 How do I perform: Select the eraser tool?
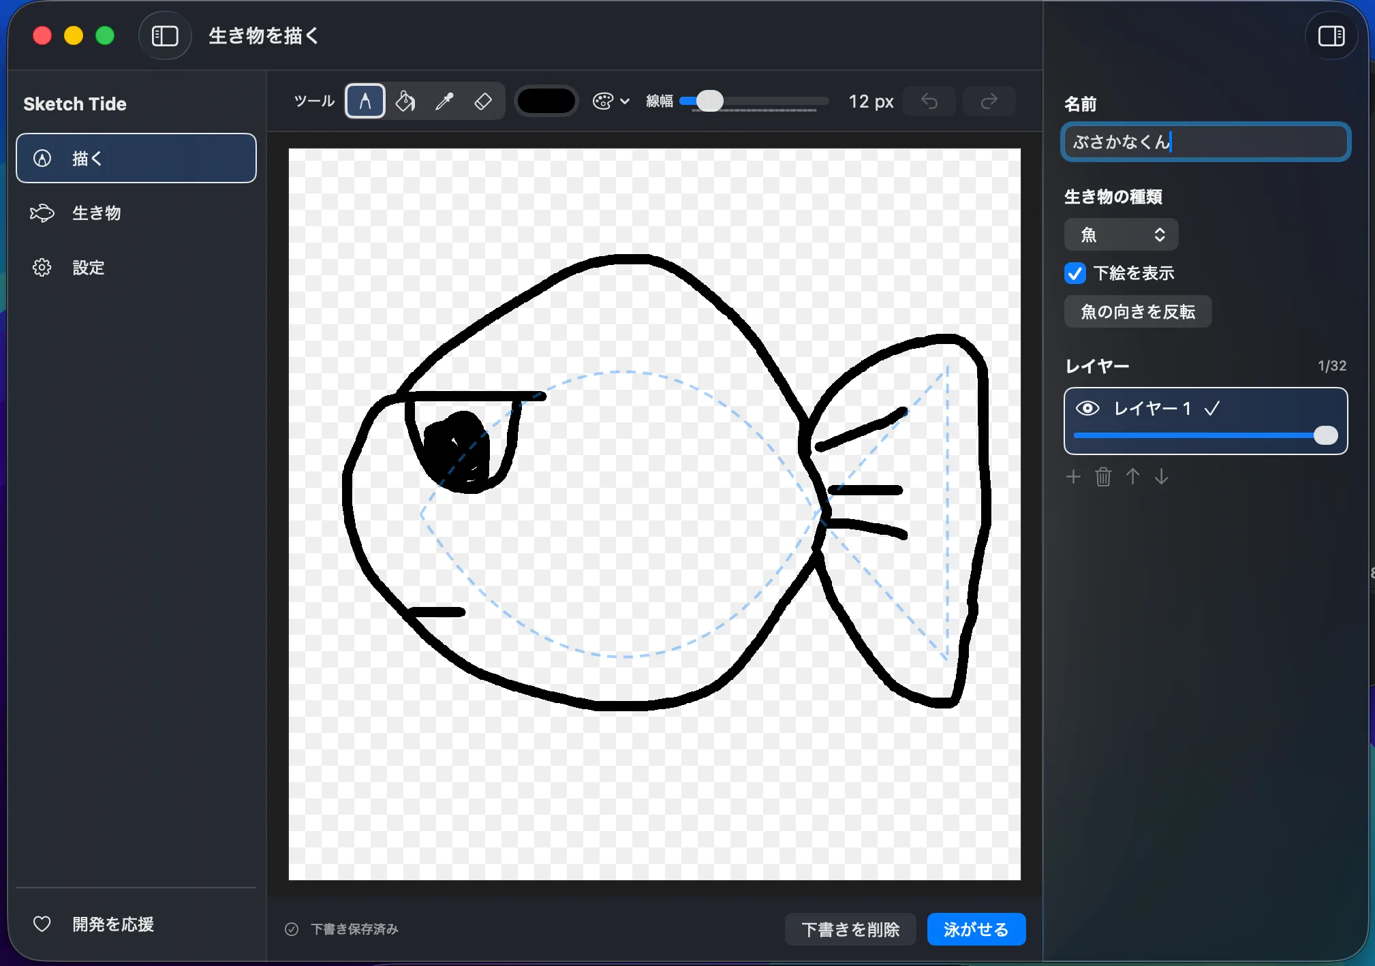point(483,102)
